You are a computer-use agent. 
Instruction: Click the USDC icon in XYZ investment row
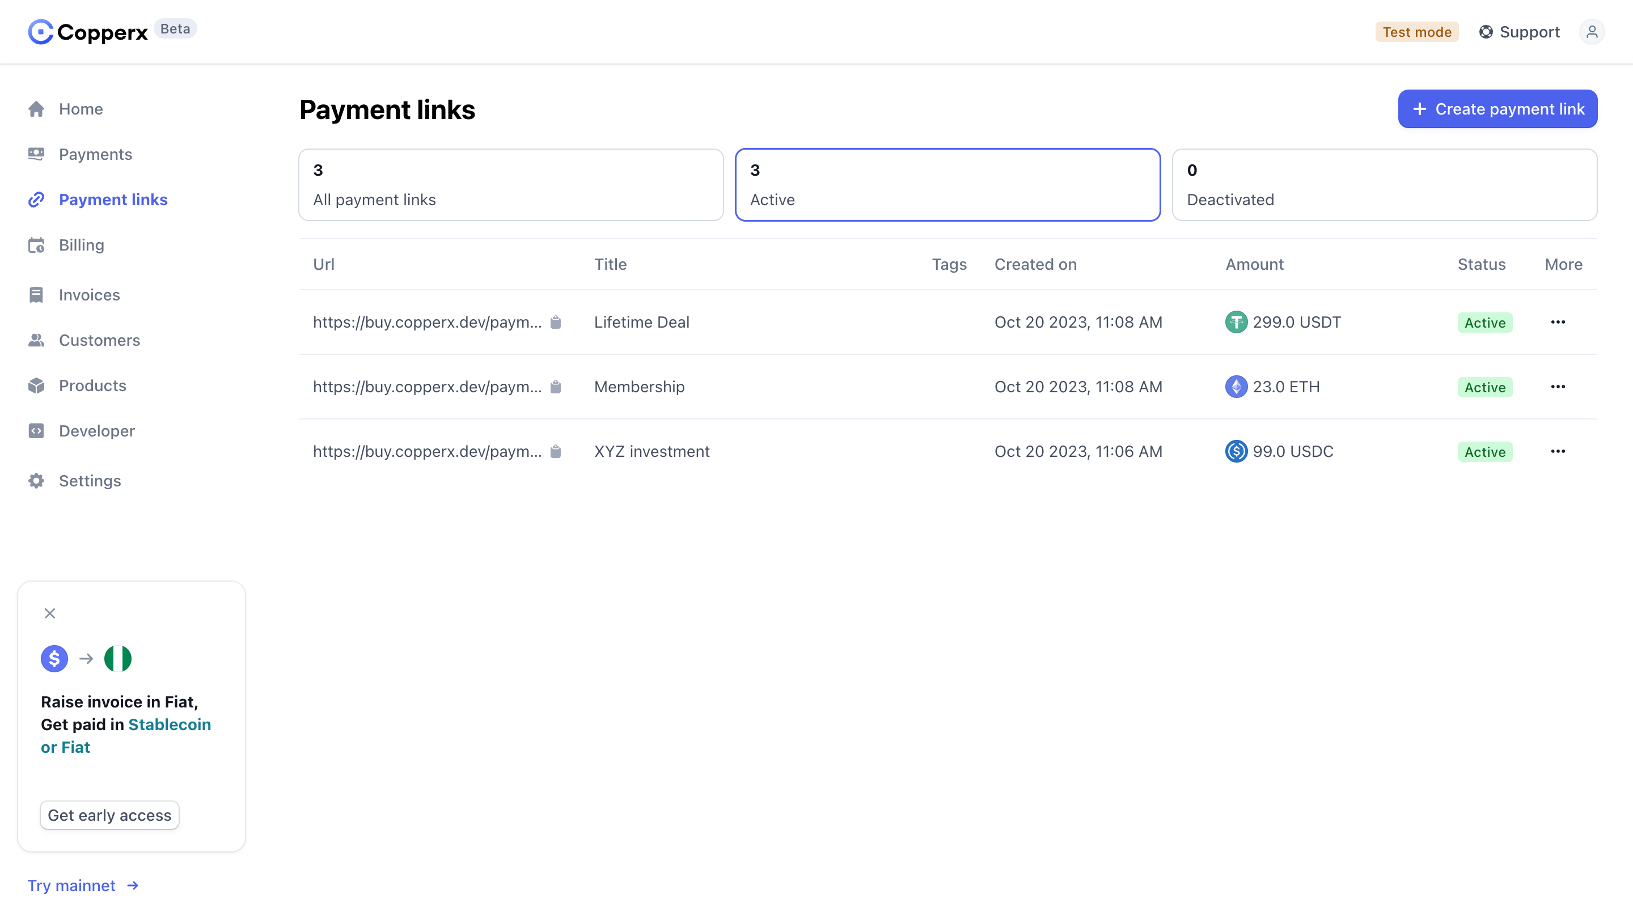1236,452
